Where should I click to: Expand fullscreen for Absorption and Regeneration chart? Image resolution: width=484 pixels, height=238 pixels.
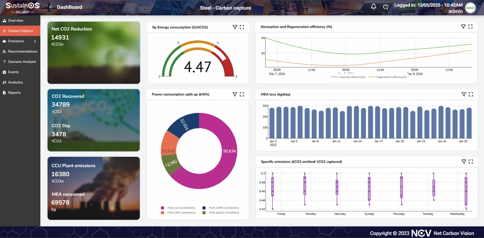pyautogui.click(x=470, y=27)
